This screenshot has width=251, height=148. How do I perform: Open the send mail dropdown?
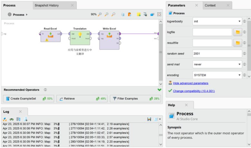click(x=217, y=64)
